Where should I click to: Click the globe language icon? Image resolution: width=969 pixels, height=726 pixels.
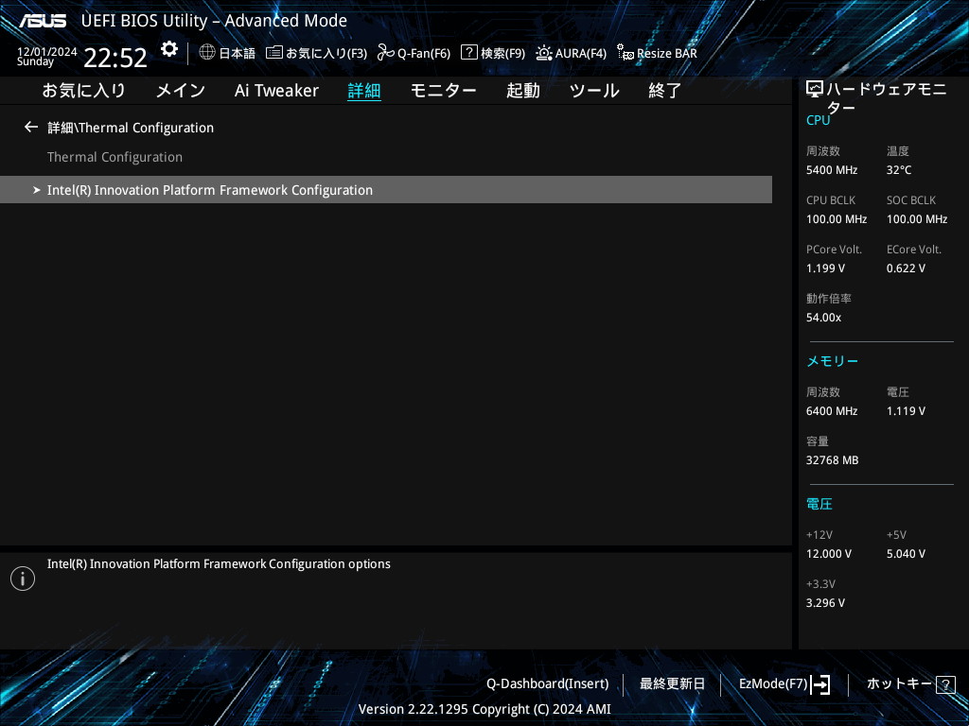(207, 52)
